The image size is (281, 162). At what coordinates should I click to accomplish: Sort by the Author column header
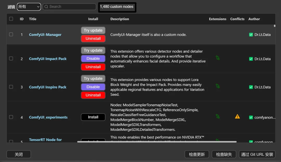(254, 19)
